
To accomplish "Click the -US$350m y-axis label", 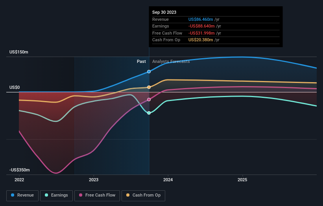I will pyautogui.click(x=20, y=170).
